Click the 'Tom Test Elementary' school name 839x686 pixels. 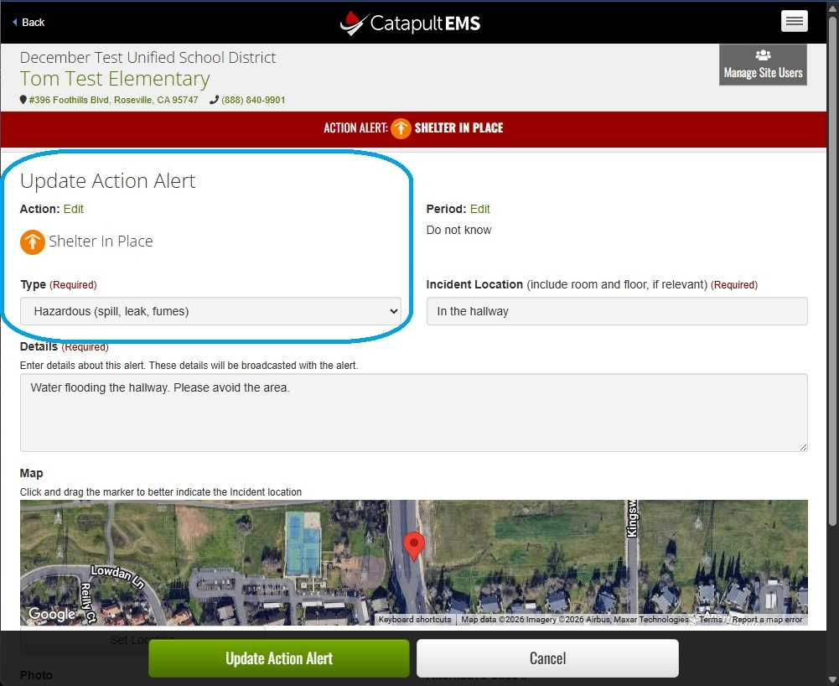(x=115, y=79)
